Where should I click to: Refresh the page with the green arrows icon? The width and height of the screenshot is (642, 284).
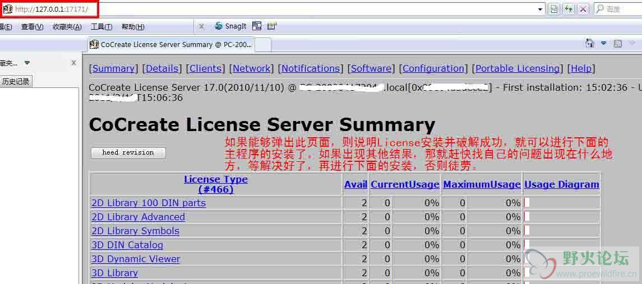pos(569,9)
